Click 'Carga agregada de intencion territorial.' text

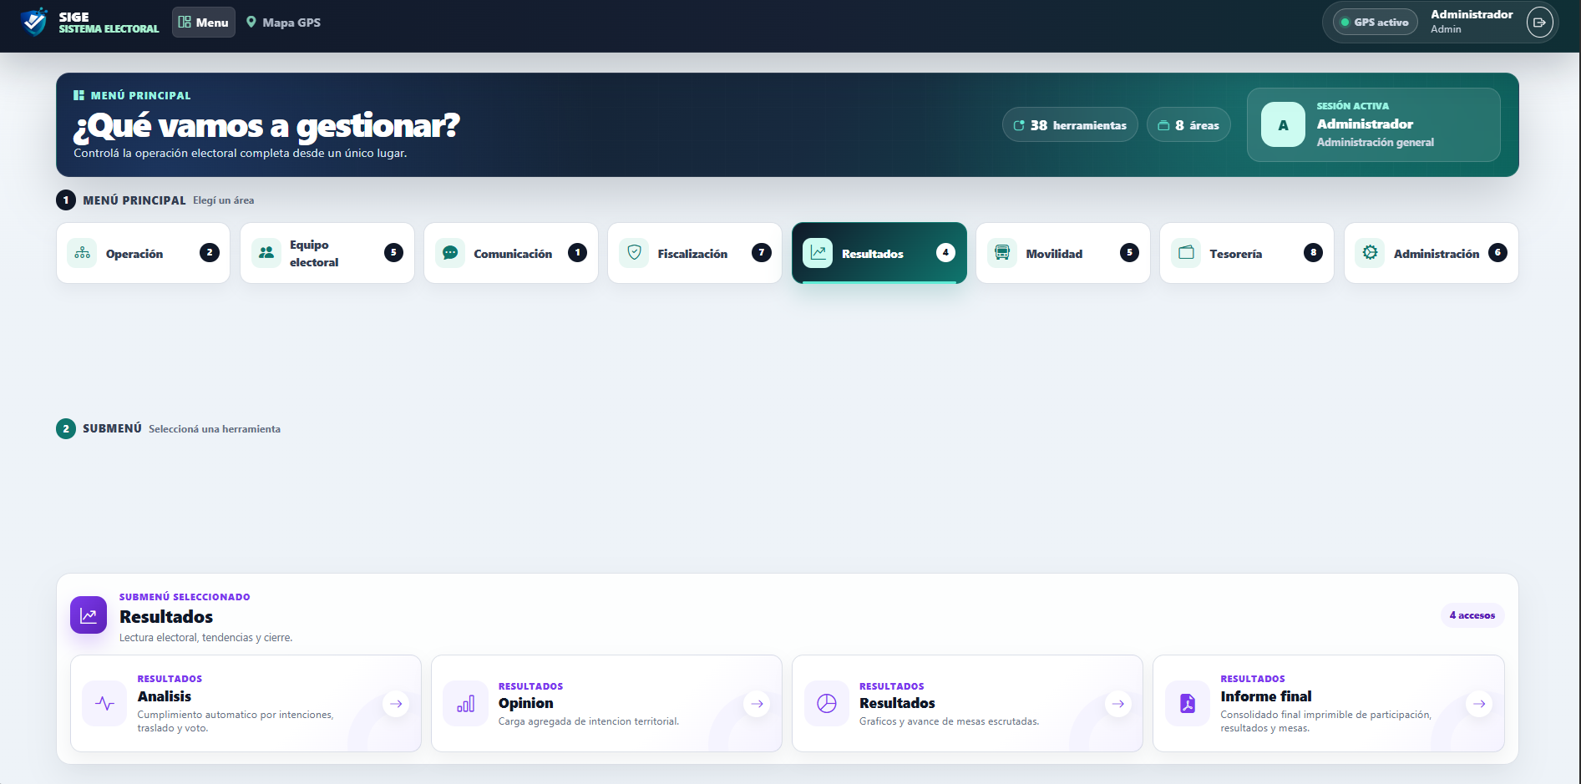(x=589, y=721)
